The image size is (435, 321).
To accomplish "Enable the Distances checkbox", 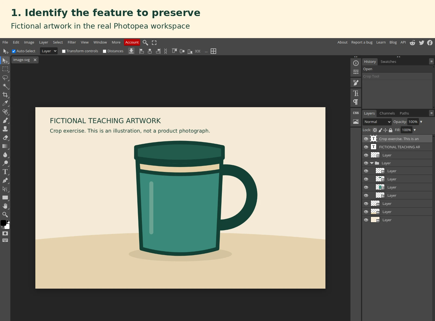I will pos(105,51).
